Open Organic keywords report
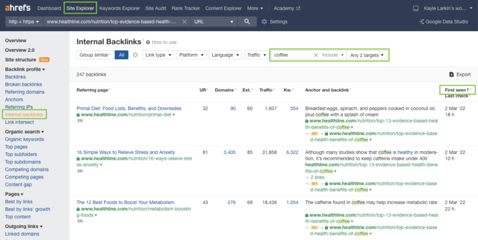The height and width of the screenshot is (240, 478). [24, 139]
